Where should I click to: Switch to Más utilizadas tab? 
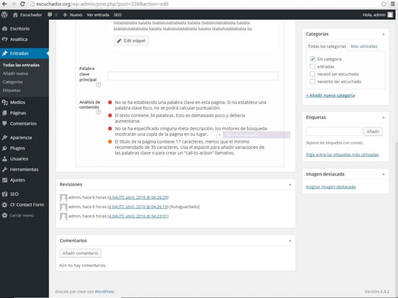pos(364,46)
